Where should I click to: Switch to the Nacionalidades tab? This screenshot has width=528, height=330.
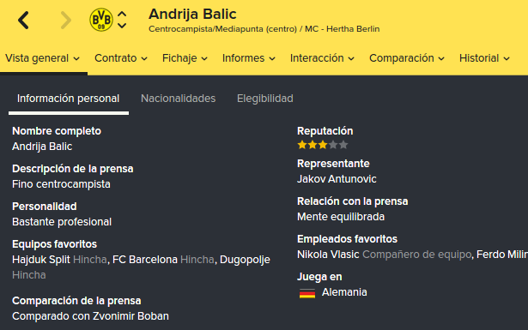tap(178, 99)
